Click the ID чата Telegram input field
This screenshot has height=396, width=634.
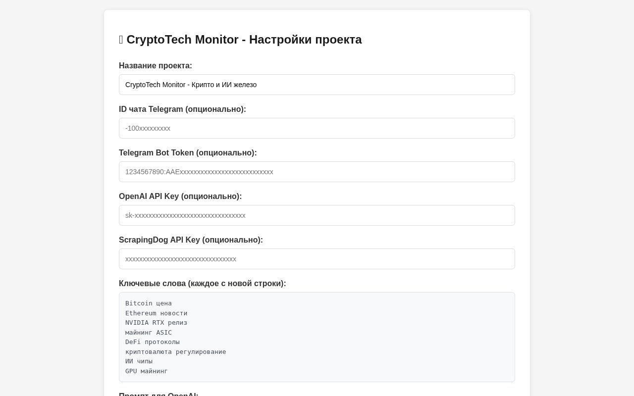tap(317, 128)
